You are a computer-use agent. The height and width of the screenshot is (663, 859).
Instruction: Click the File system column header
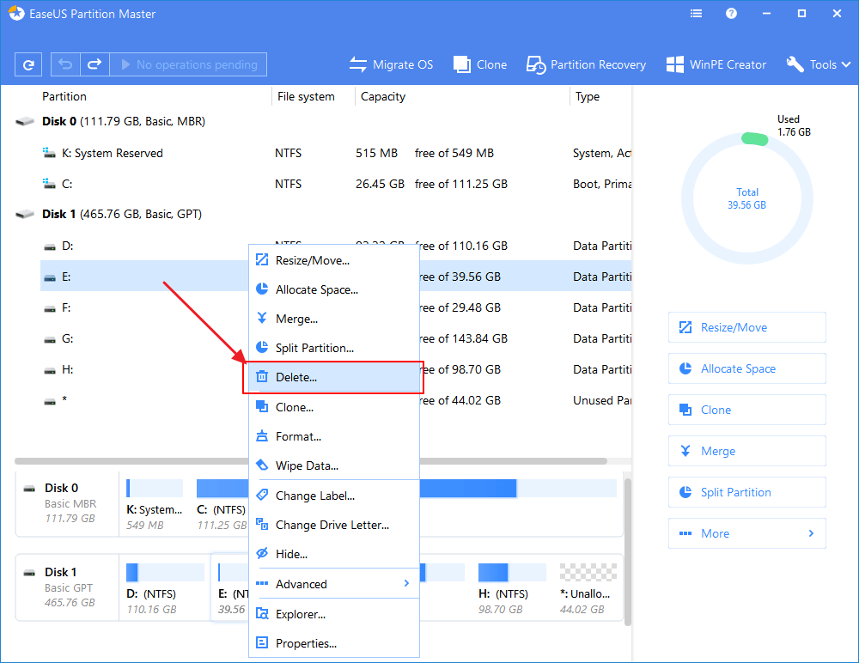coord(306,96)
